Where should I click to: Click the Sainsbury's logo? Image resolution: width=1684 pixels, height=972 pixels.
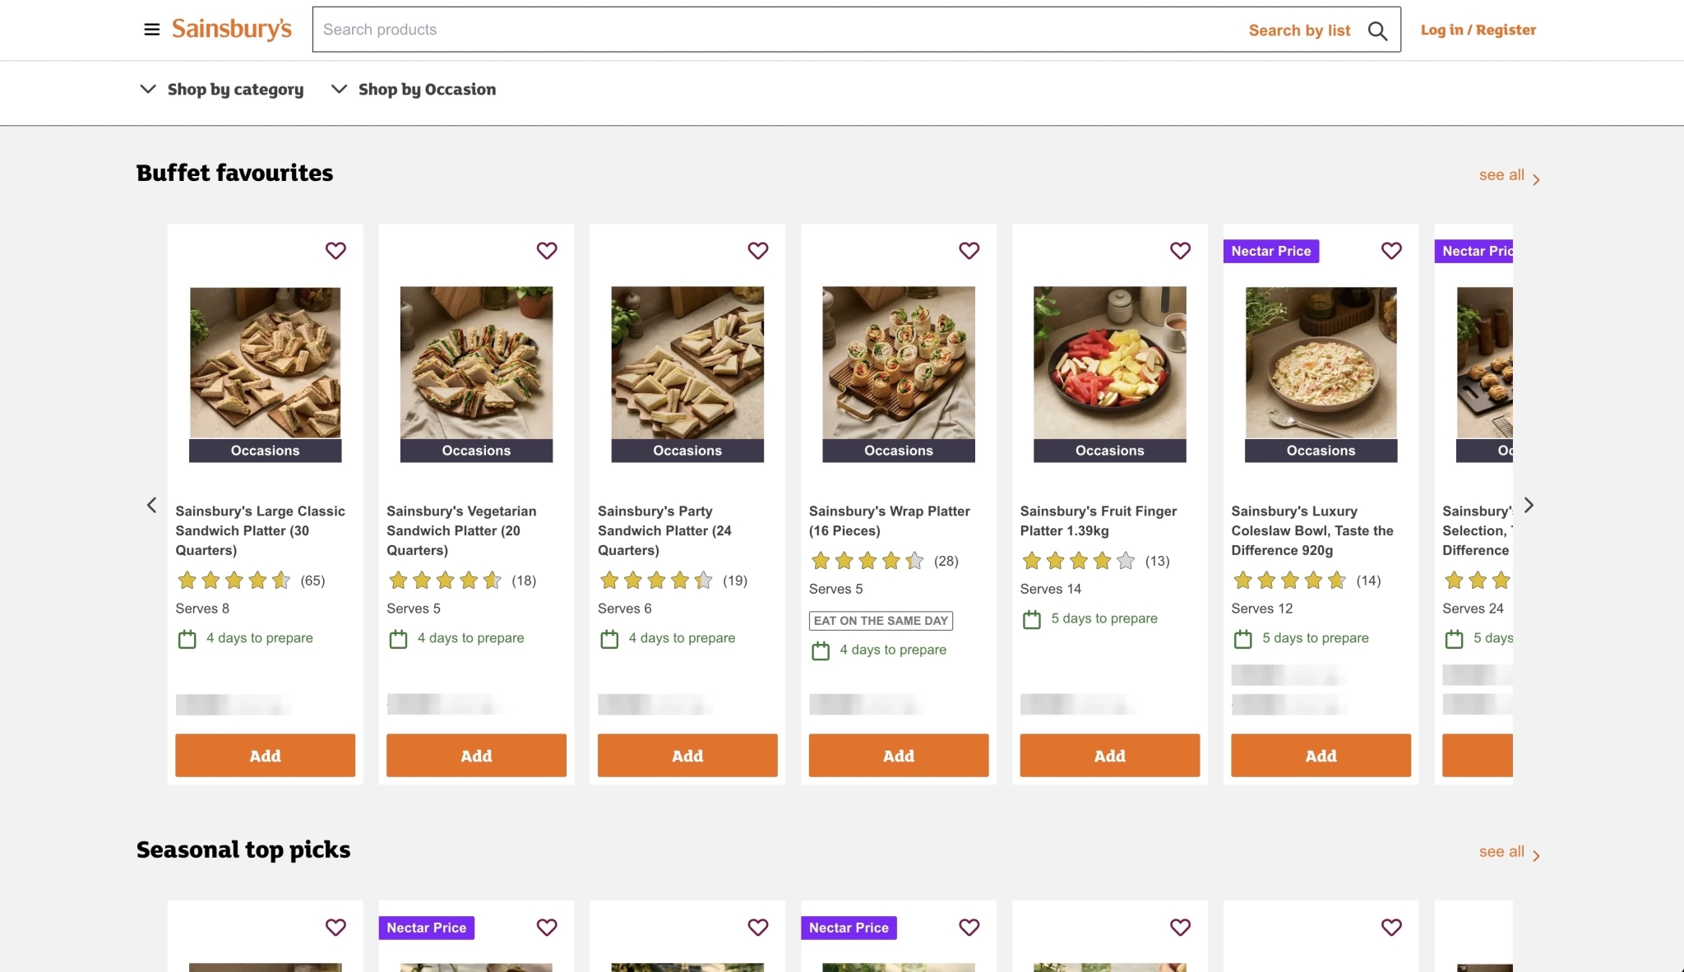[231, 29]
